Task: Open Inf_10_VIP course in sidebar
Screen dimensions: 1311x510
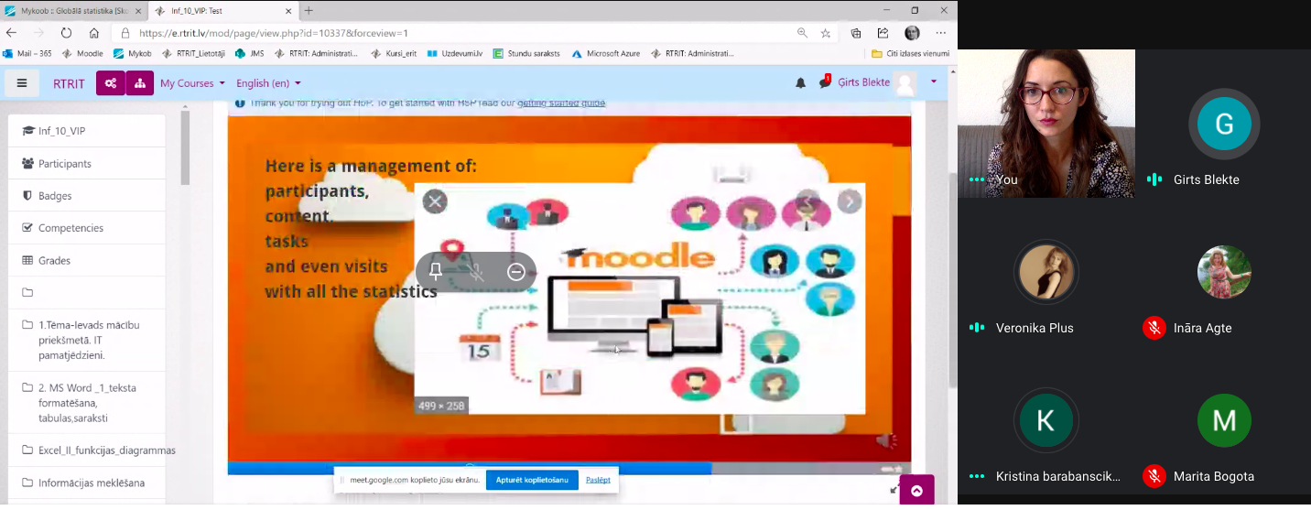Action: coord(87,131)
